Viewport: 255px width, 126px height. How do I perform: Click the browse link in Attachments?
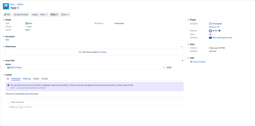point(104,52)
